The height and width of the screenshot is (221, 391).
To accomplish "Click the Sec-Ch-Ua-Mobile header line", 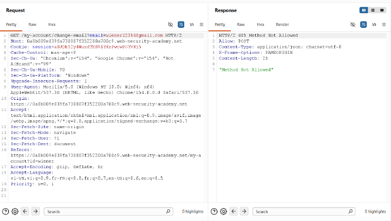I will 38,70.
